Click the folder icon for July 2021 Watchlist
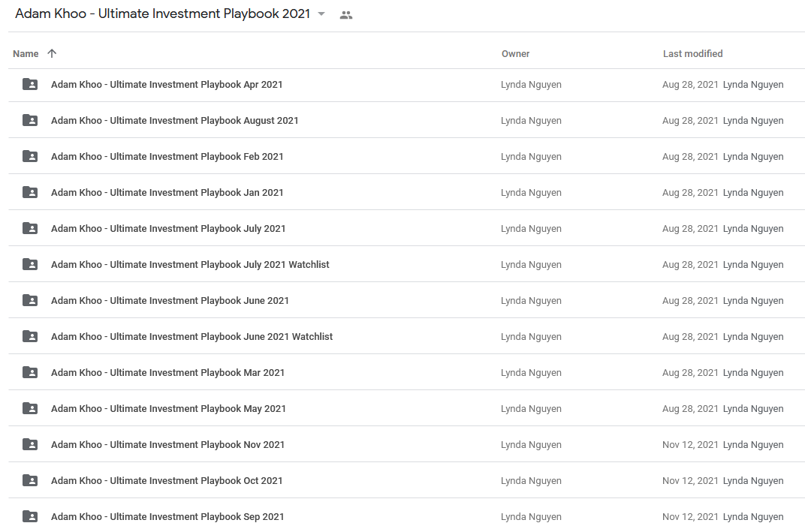Image resolution: width=805 pixels, height=526 pixels. (x=30, y=264)
